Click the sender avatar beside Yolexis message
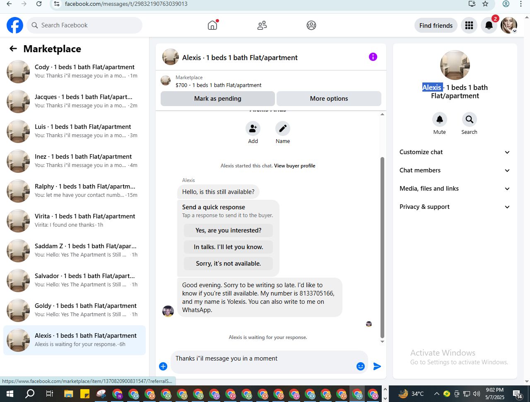The image size is (530, 402). click(x=168, y=311)
